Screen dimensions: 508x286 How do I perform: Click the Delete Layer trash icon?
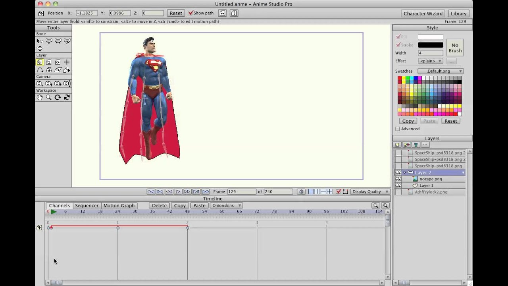coord(416,145)
